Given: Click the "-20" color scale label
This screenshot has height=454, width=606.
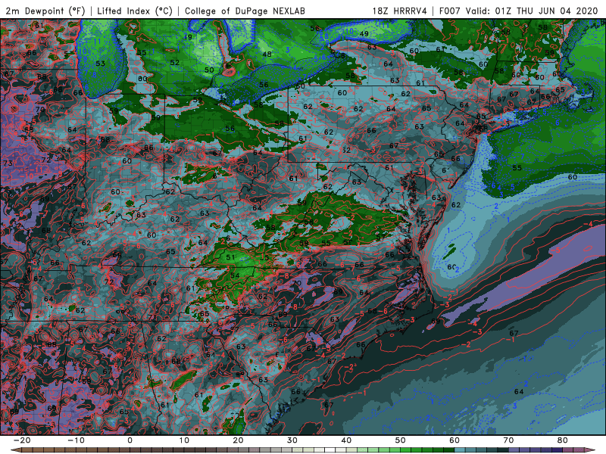Looking at the screenshot, I should (22, 440).
